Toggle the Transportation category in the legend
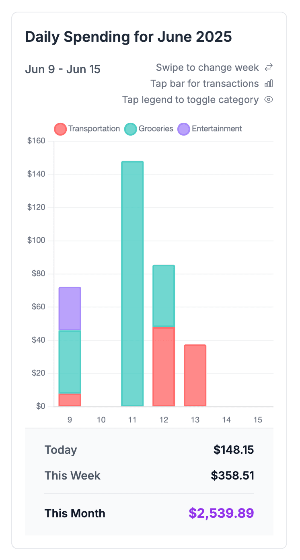 (x=86, y=129)
